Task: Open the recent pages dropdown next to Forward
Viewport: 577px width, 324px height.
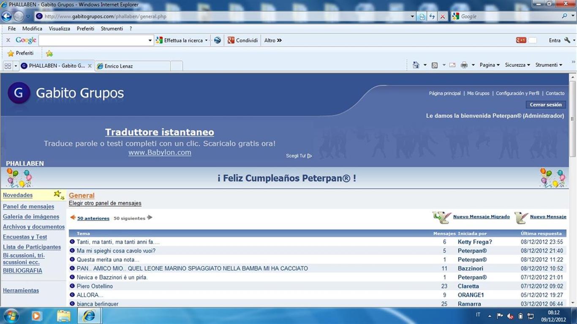Action: pyautogui.click(x=28, y=16)
